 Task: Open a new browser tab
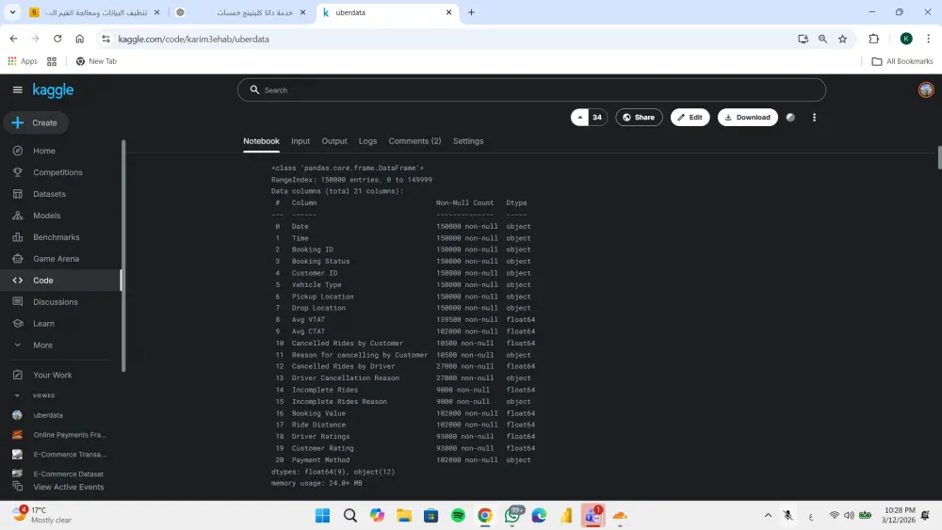click(x=472, y=12)
